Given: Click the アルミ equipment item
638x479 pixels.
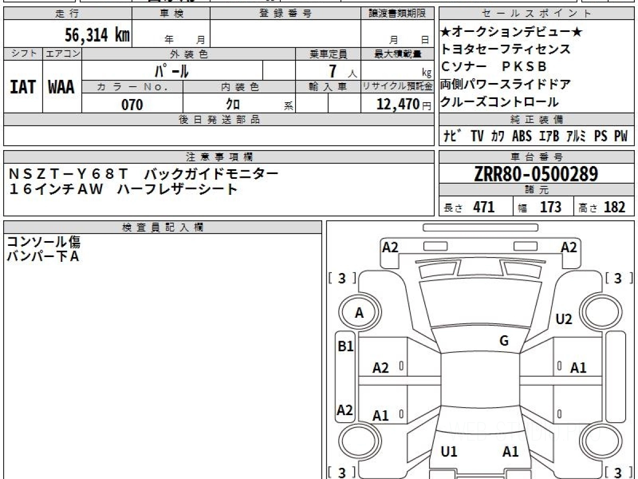Looking at the screenshot, I should pos(576,136).
